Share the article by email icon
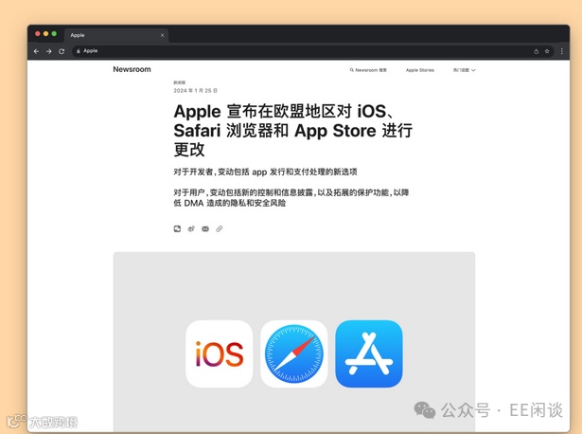Image resolution: width=582 pixels, height=434 pixels. pos(205,229)
